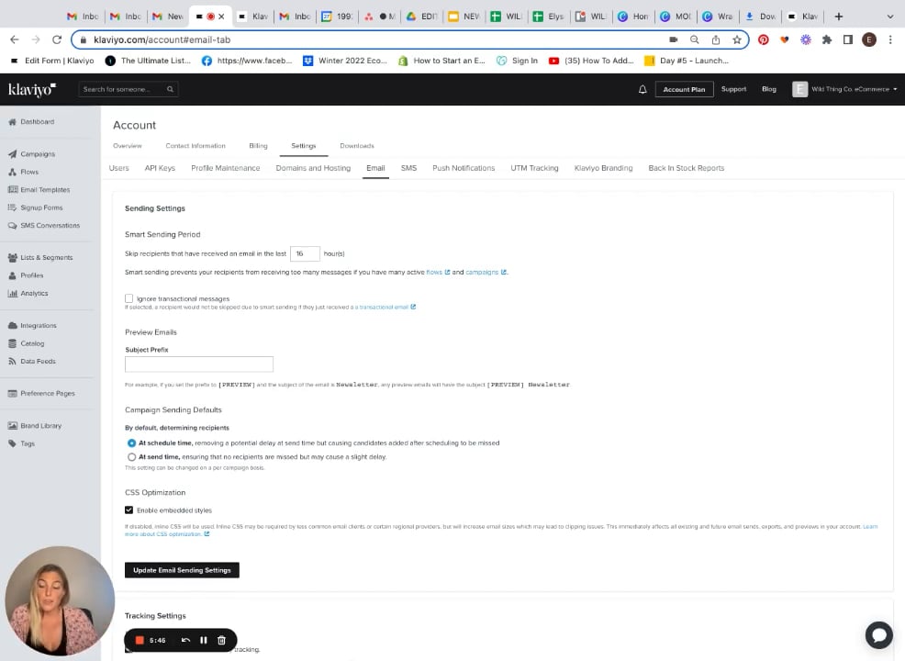Open the Pinterest browser extension
Screen dimensions: 905x661
763,39
